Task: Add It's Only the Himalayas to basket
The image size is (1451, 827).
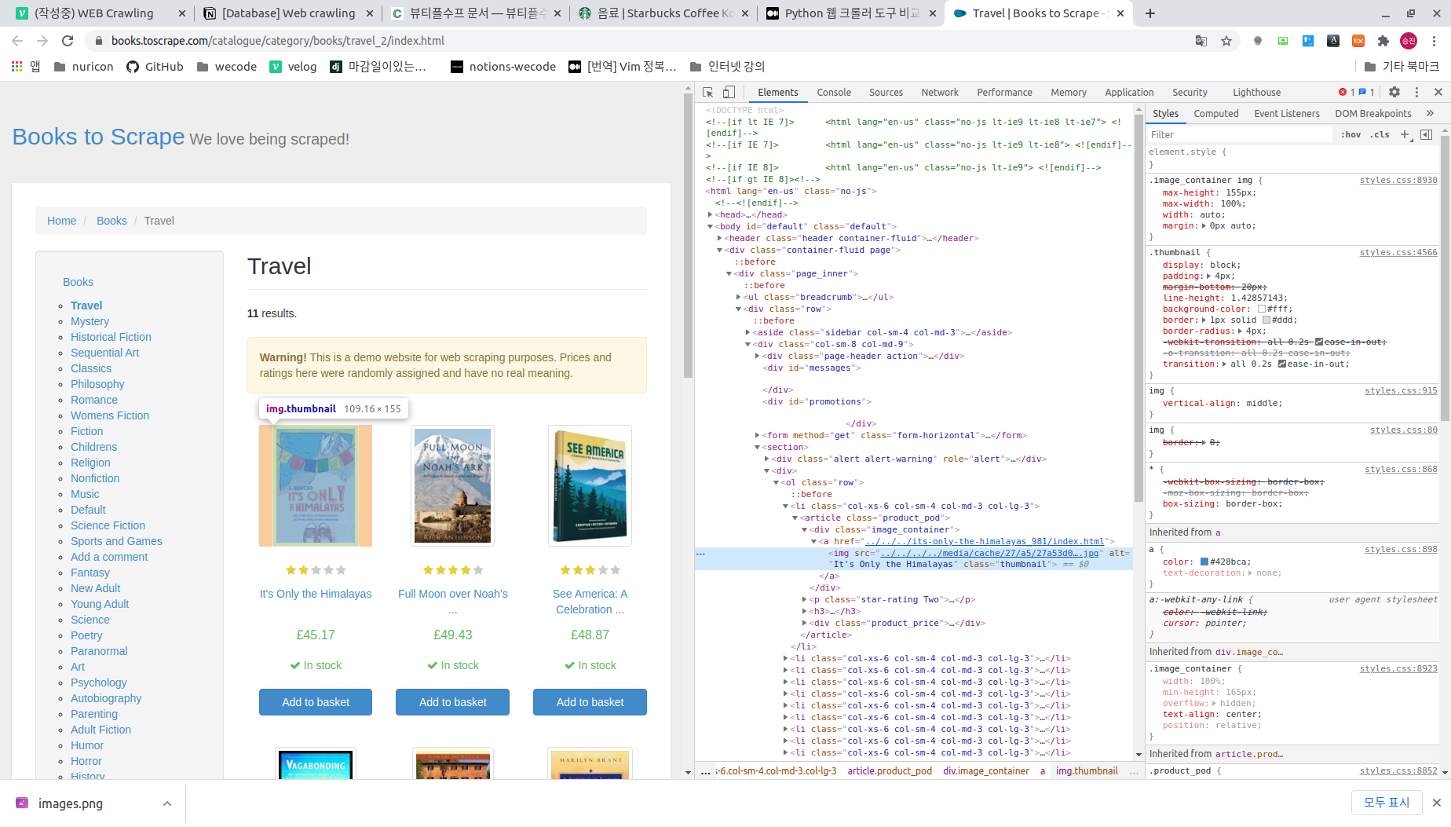Action: click(x=316, y=702)
